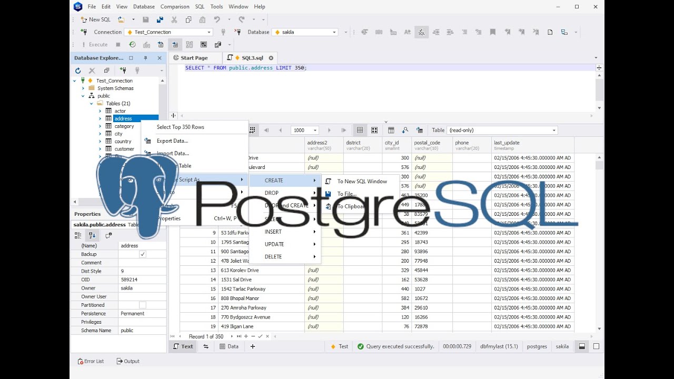Click the Cut scissors icon
This screenshot has height=379, width=674.
(x=174, y=19)
